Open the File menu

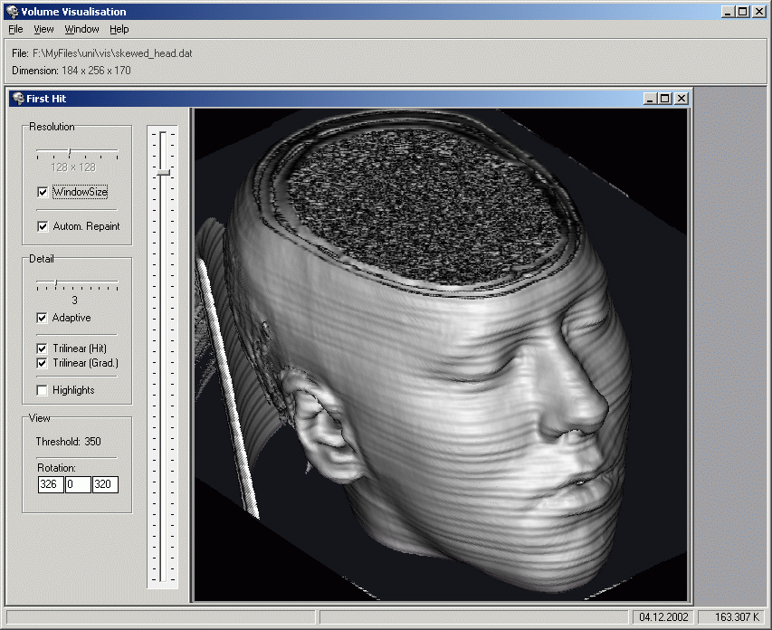15,29
